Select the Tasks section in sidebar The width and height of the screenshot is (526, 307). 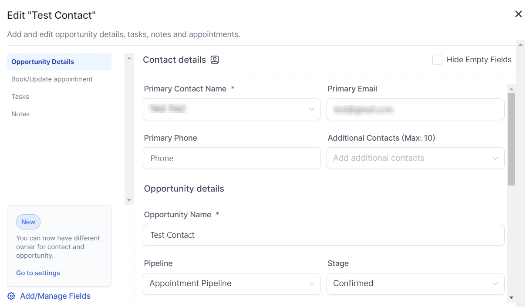(x=20, y=96)
